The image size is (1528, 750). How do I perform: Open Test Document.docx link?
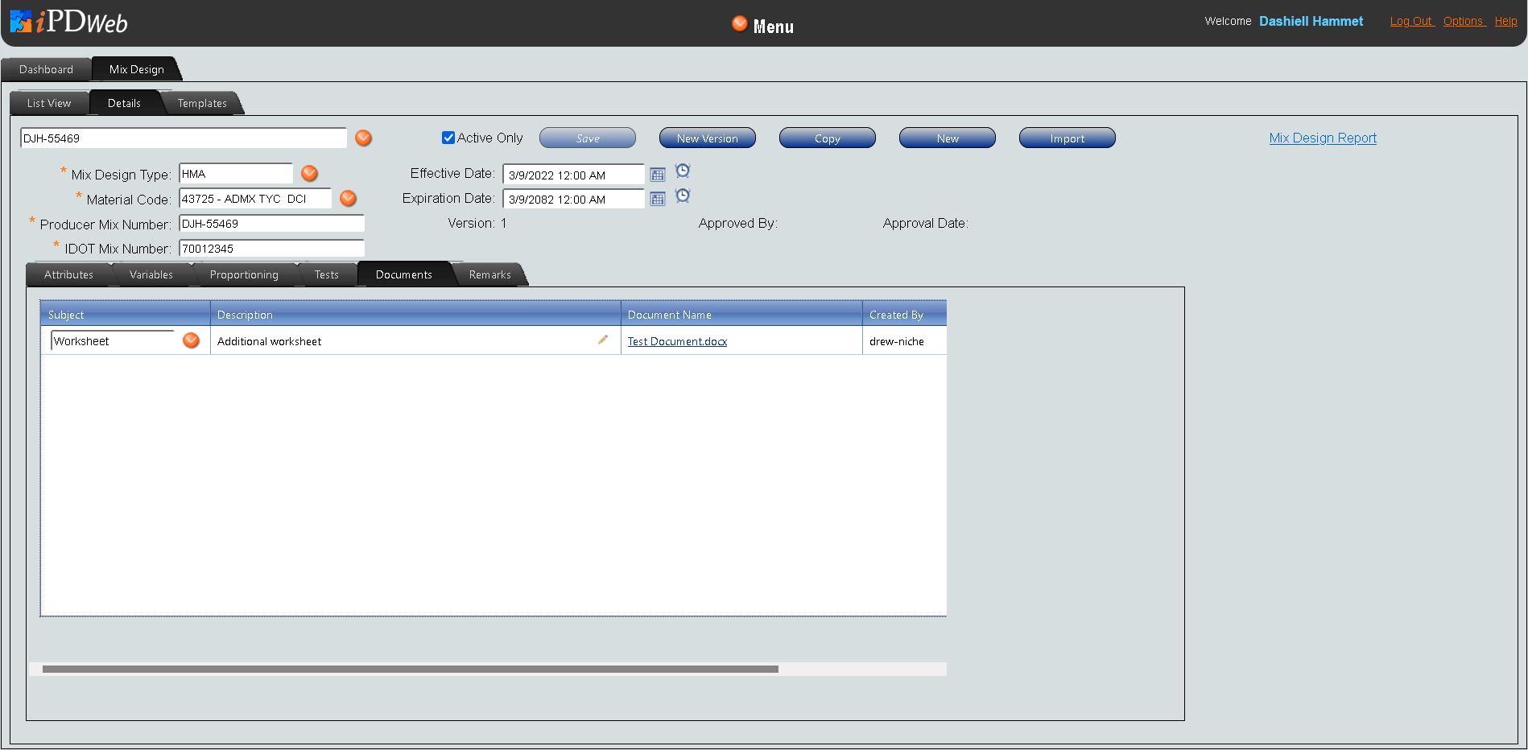click(677, 341)
